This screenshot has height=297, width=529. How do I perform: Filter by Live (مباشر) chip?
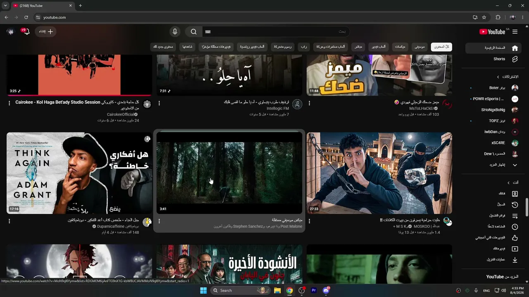point(358,47)
